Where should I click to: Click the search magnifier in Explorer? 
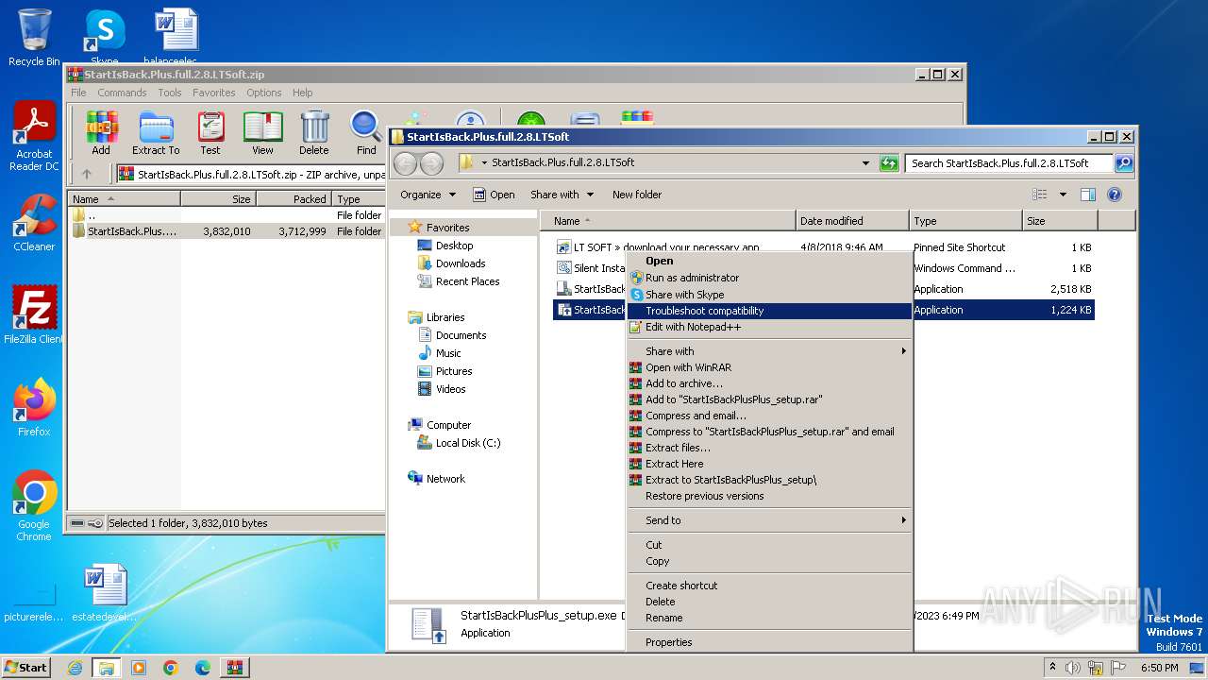1123,162
